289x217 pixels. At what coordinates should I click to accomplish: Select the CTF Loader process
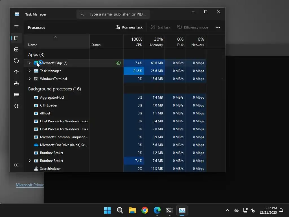pos(115,105)
